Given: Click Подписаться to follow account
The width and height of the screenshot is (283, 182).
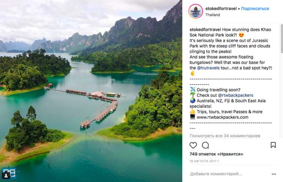Looking at the screenshot, I should (x=255, y=9).
